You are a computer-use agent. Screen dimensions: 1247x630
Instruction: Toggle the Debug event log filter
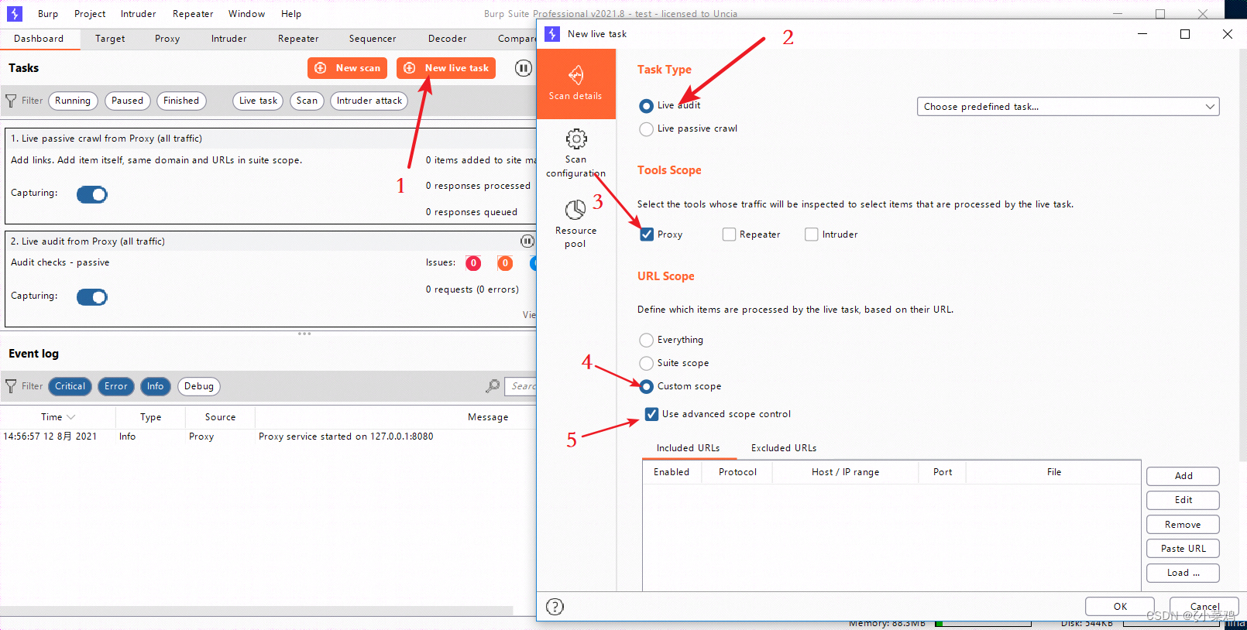[x=199, y=386]
